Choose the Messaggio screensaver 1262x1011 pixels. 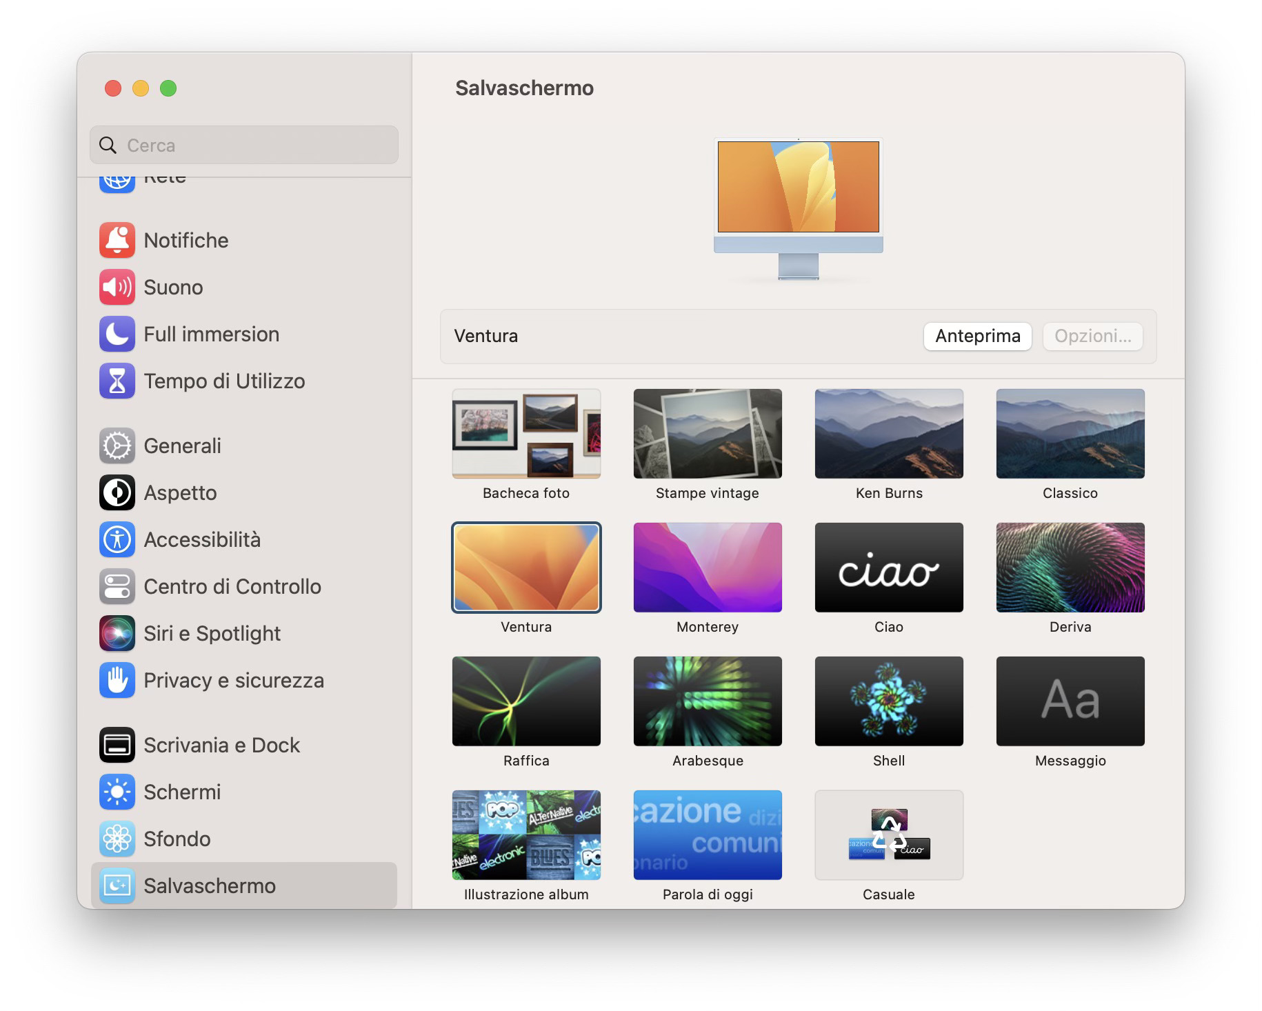1070,701
